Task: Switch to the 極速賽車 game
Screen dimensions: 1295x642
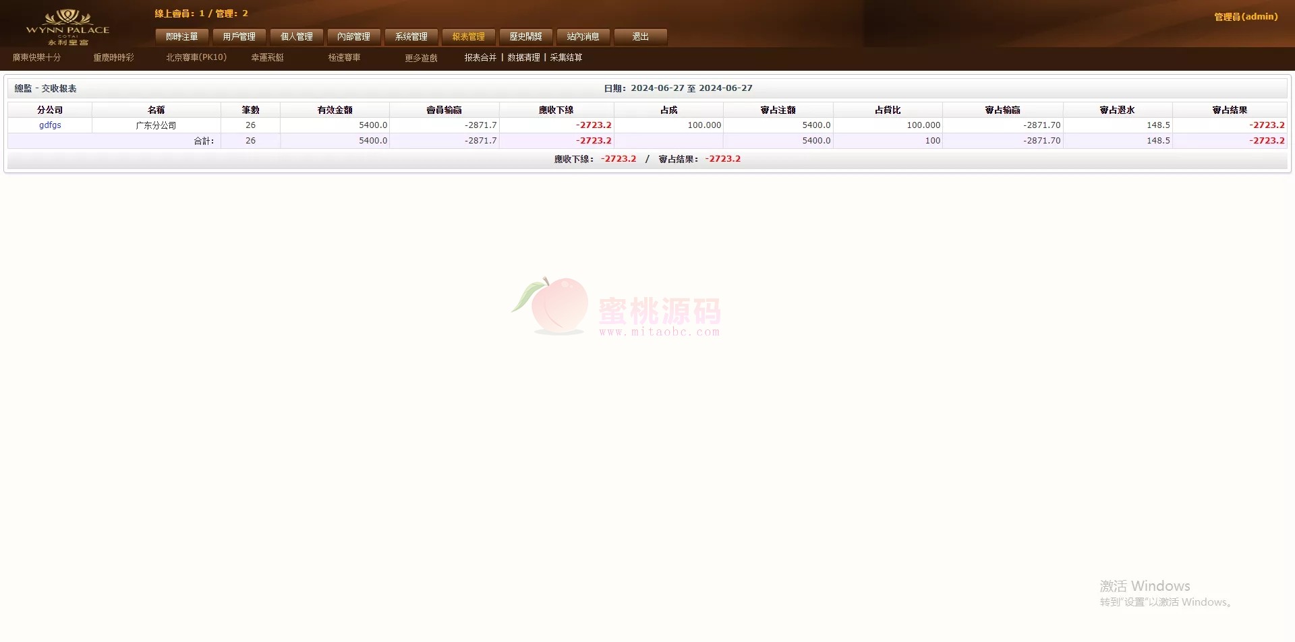Action: tap(344, 58)
